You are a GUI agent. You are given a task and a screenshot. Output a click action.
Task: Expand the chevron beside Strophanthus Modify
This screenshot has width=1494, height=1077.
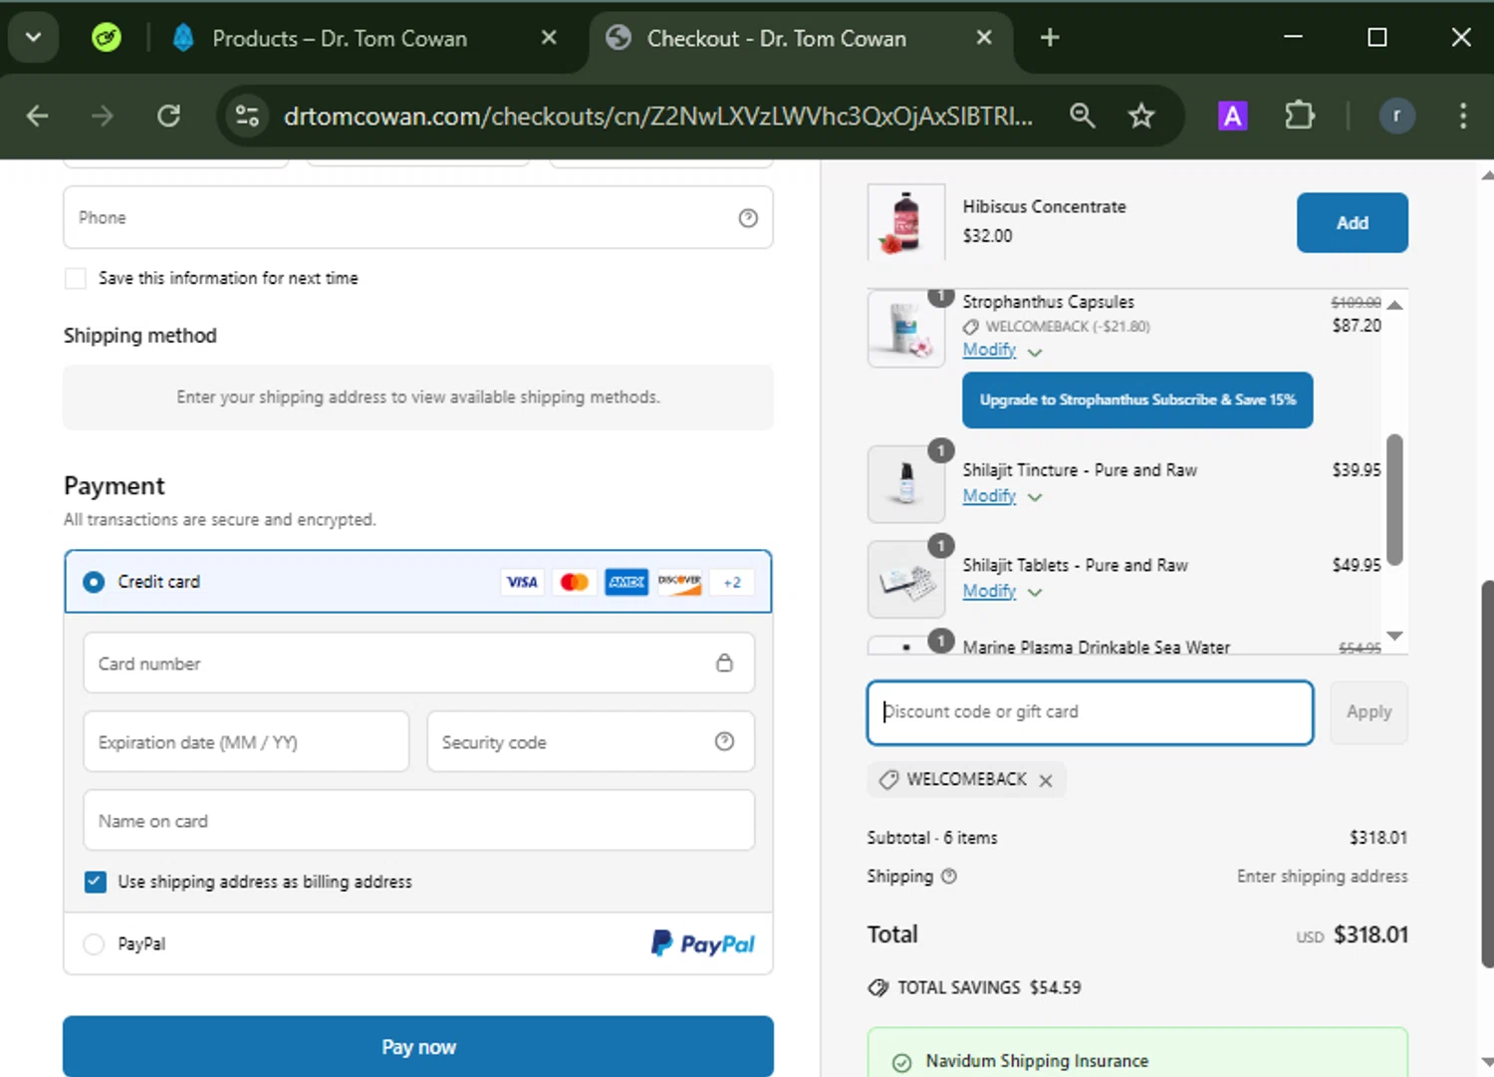point(1035,353)
